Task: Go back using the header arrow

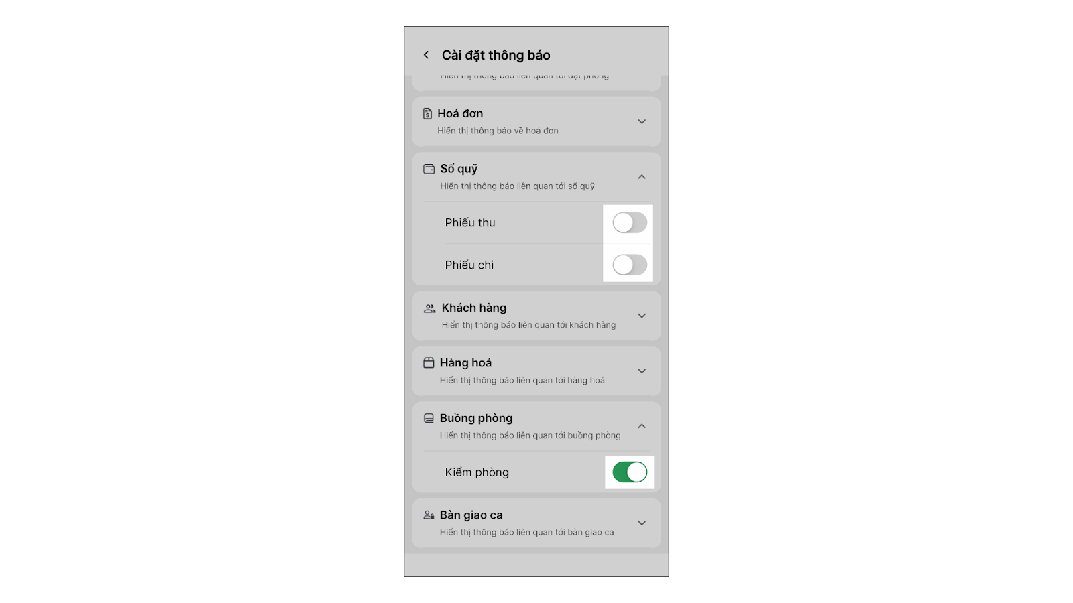Action: (x=426, y=55)
